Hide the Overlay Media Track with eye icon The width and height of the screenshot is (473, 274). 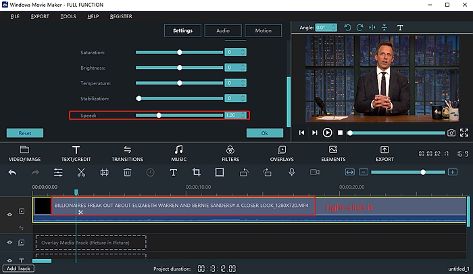pyautogui.click(x=9, y=242)
